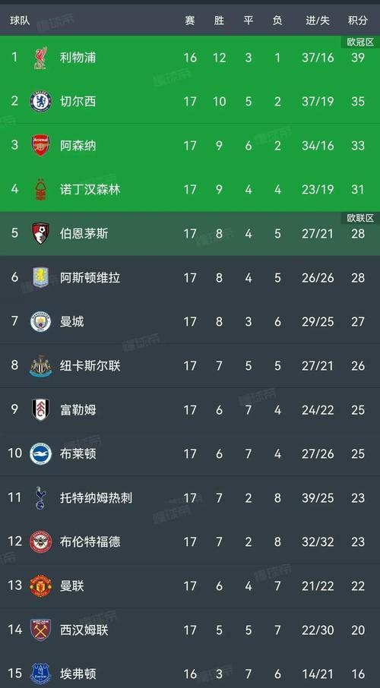The width and height of the screenshot is (380, 688).
Task: Open team name 利物浦 link
Action: [78, 58]
